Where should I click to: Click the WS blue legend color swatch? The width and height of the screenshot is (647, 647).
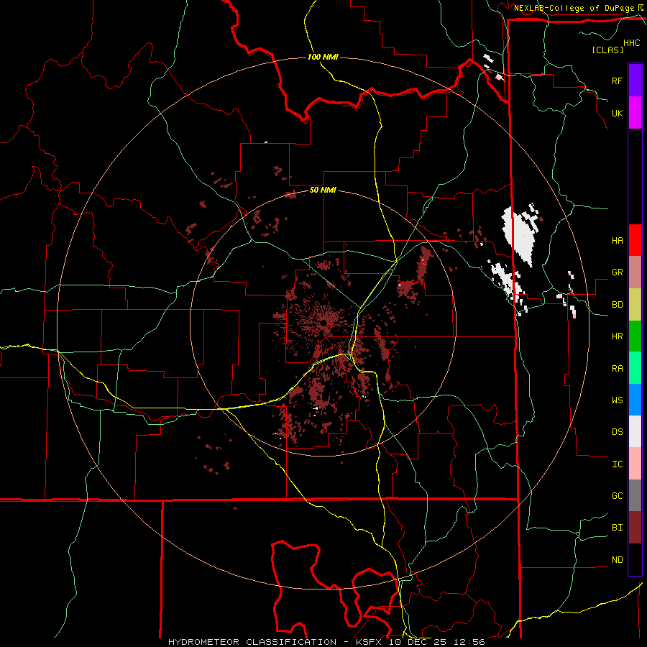(635, 400)
